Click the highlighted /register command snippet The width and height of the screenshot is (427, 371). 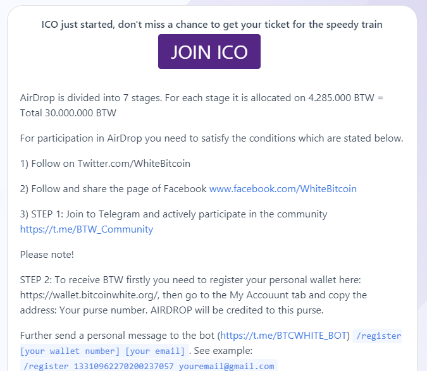378,336
